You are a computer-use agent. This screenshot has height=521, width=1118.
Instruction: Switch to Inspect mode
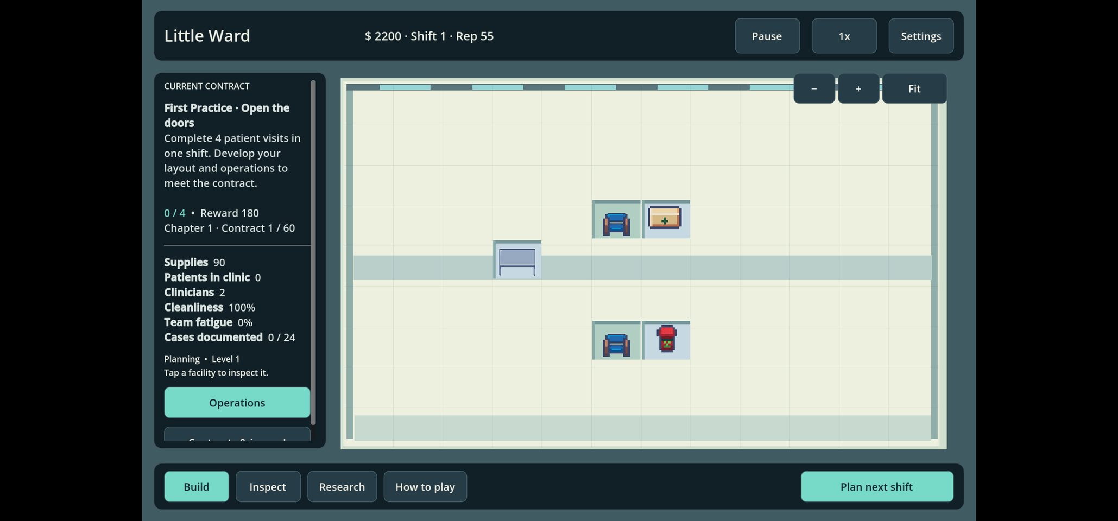click(268, 487)
